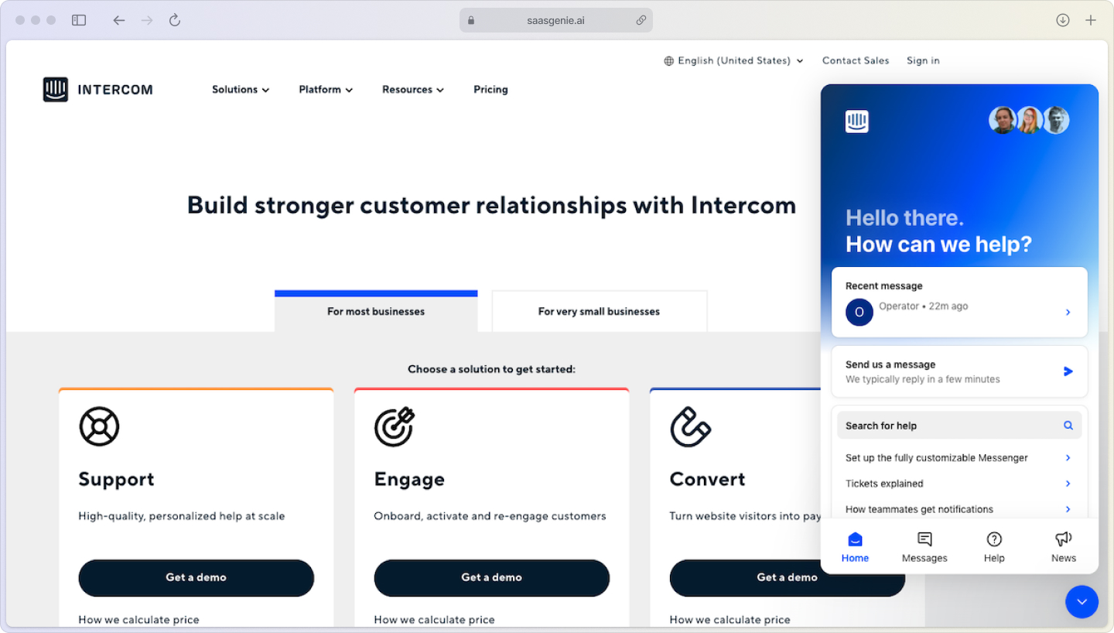Open the Intercom messenger Home tab icon
Image resolution: width=1114 pixels, height=633 pixels.
tap(855, 539)
